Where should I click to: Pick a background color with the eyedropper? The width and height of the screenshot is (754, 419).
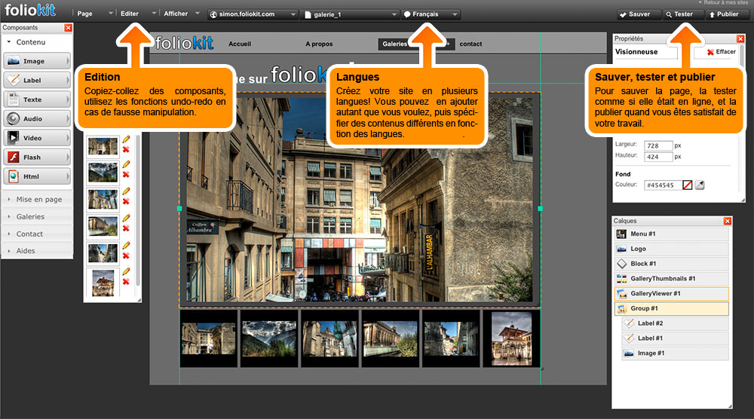[x=700, y=185]
